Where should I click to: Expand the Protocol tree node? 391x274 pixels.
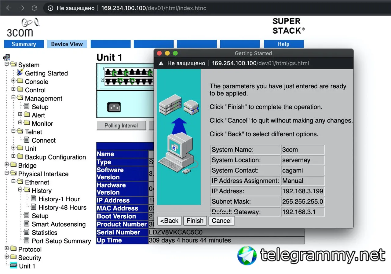7,249
